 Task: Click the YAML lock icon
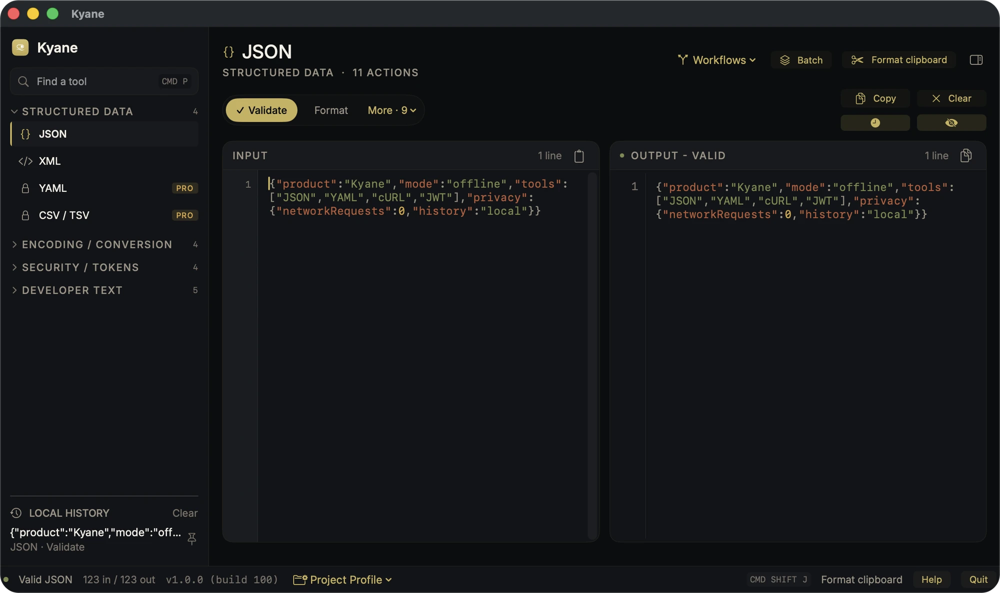pyautogui.click(x=25, y=188)
